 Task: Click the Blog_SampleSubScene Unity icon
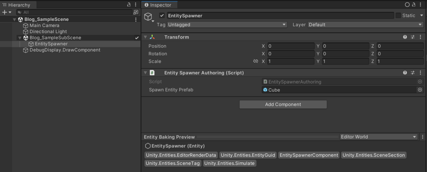click(x=26, y=38)
